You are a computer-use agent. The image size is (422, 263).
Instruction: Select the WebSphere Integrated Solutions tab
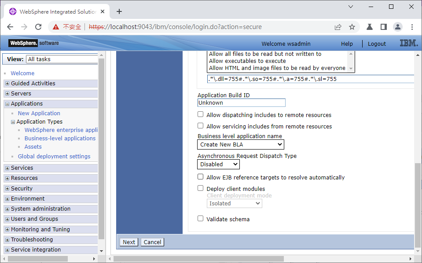(x=57, y=11)
